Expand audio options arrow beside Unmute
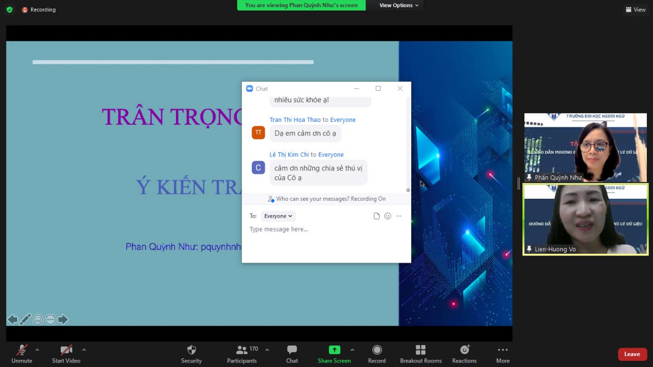The height and width of the screenshot is (367, 653). coord(37,350)
